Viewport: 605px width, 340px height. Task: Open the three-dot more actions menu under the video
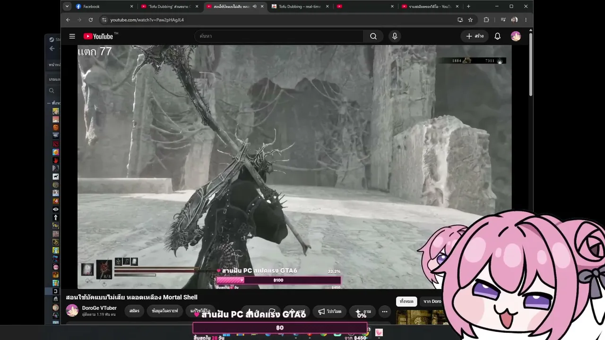click(385, 311)
